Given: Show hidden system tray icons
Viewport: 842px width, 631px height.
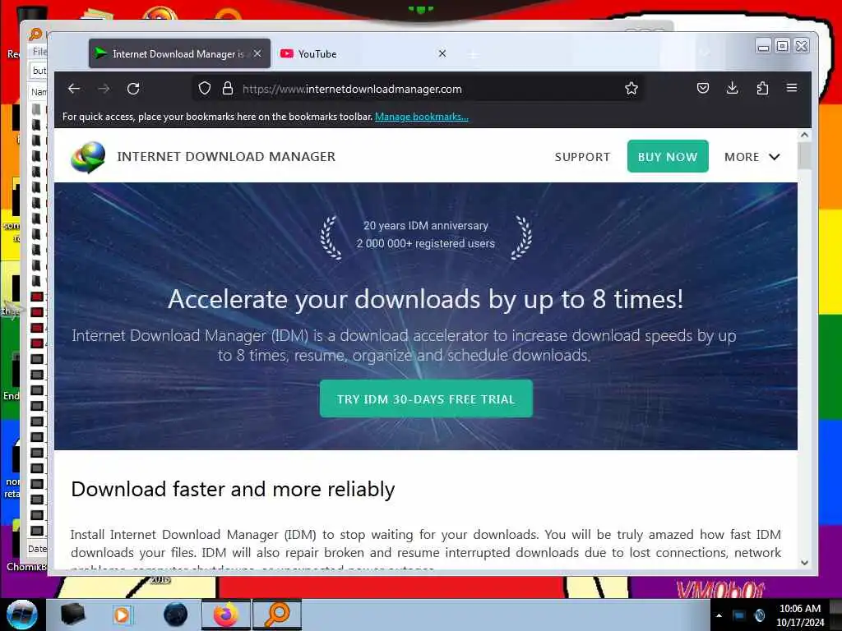Looking at the screenshot, I should (x=719, y=615).
